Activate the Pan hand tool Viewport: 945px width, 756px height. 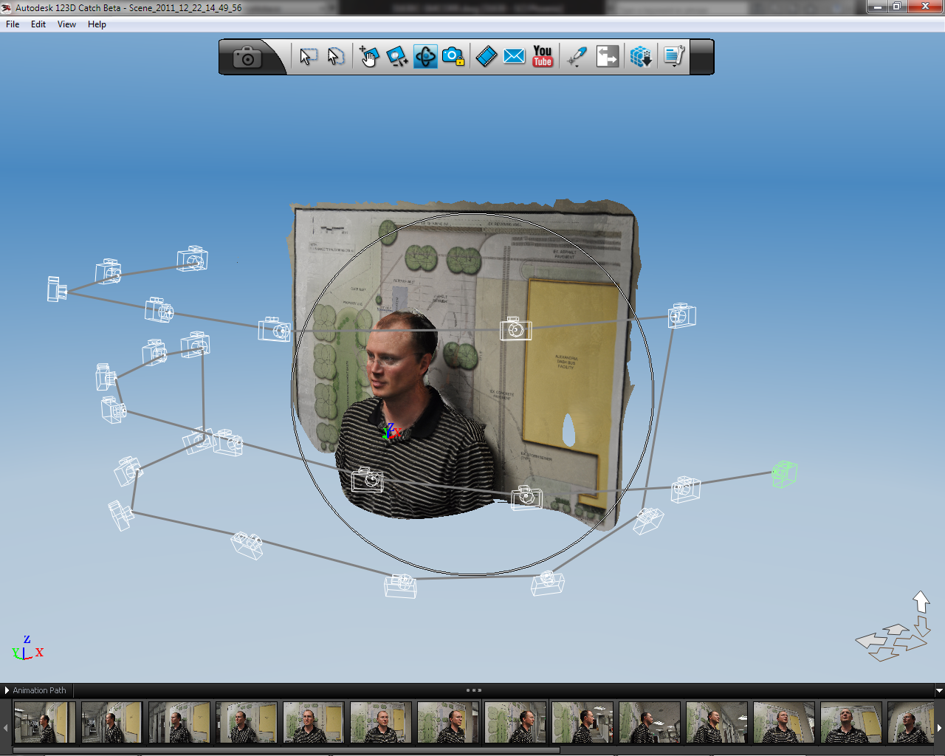(369, 57)
